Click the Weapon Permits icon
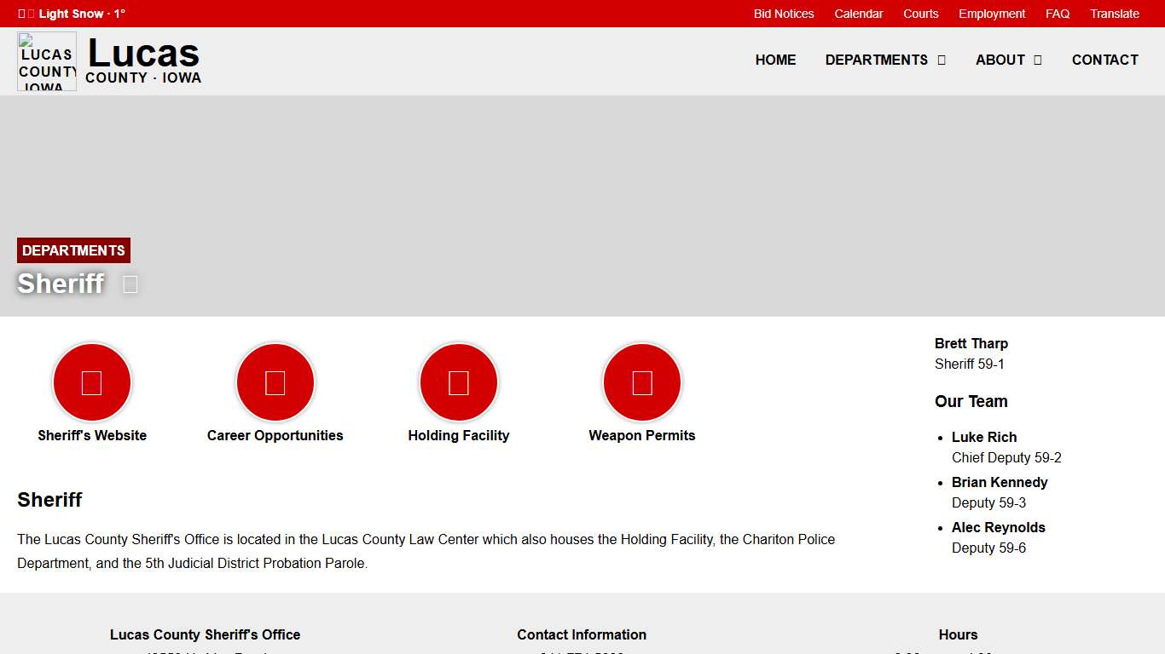The image size is (1165, 654). point(642,382)
